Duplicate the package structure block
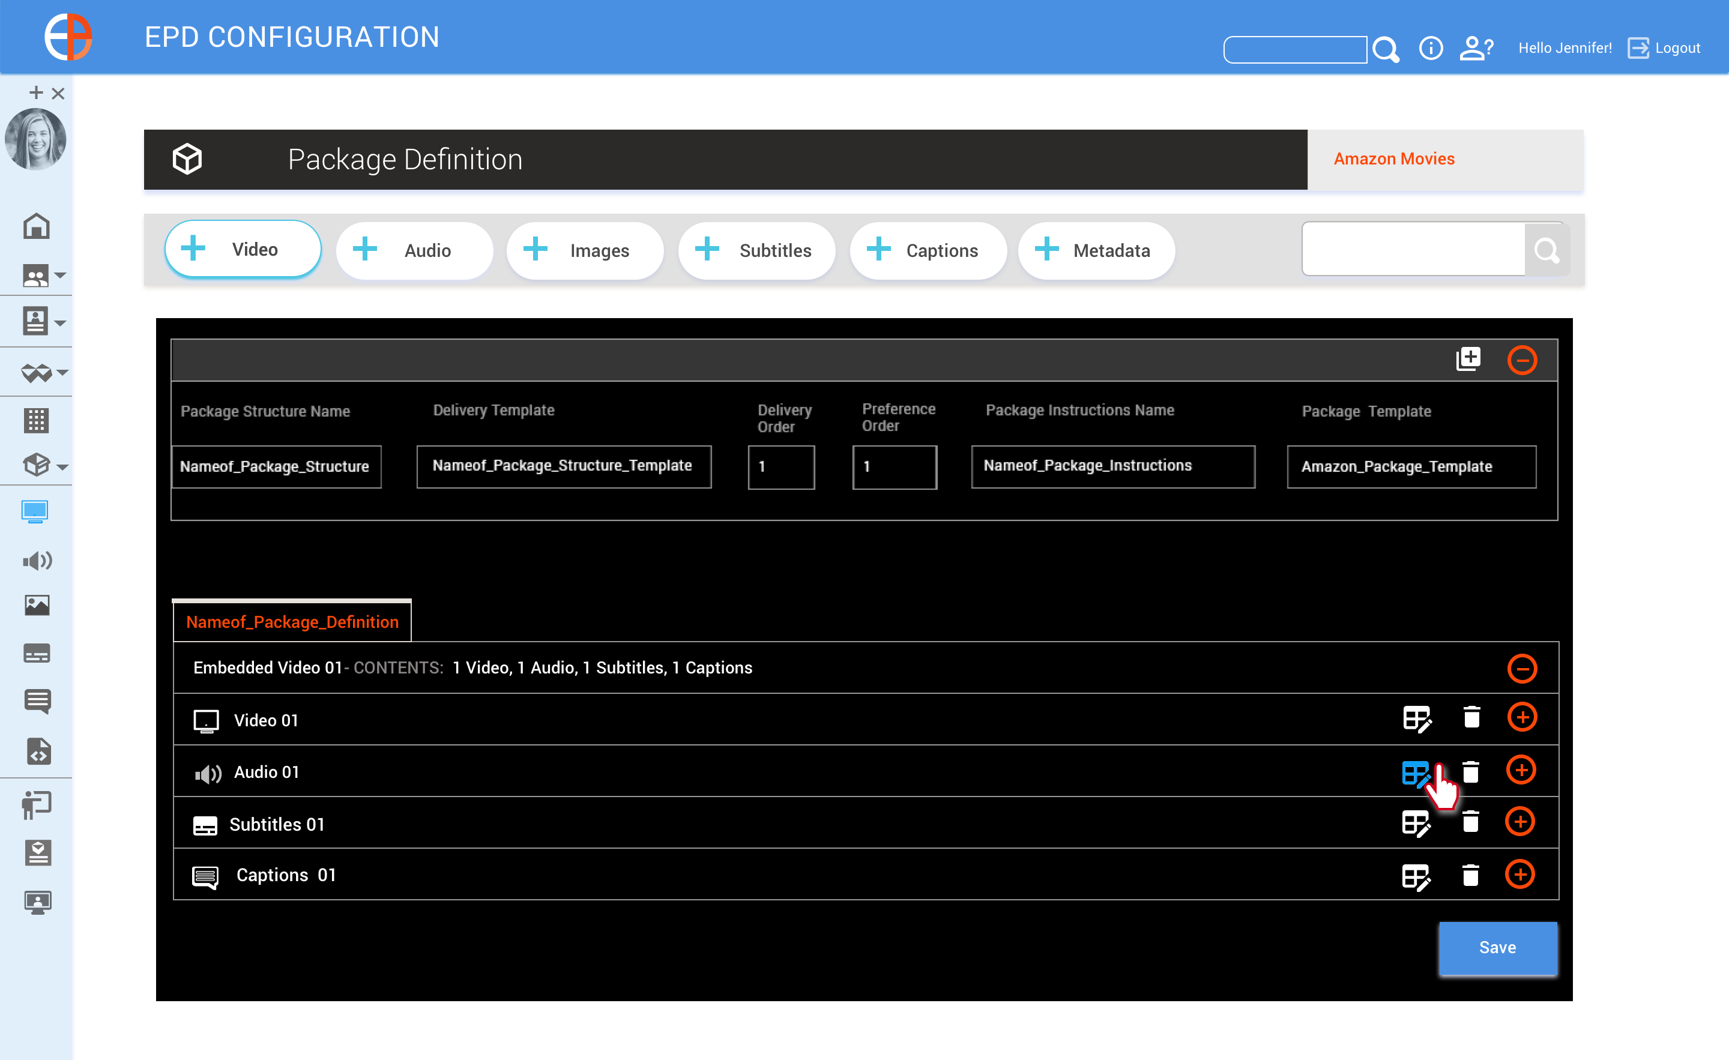1729x1060 pixels. tap(1468, 359)
